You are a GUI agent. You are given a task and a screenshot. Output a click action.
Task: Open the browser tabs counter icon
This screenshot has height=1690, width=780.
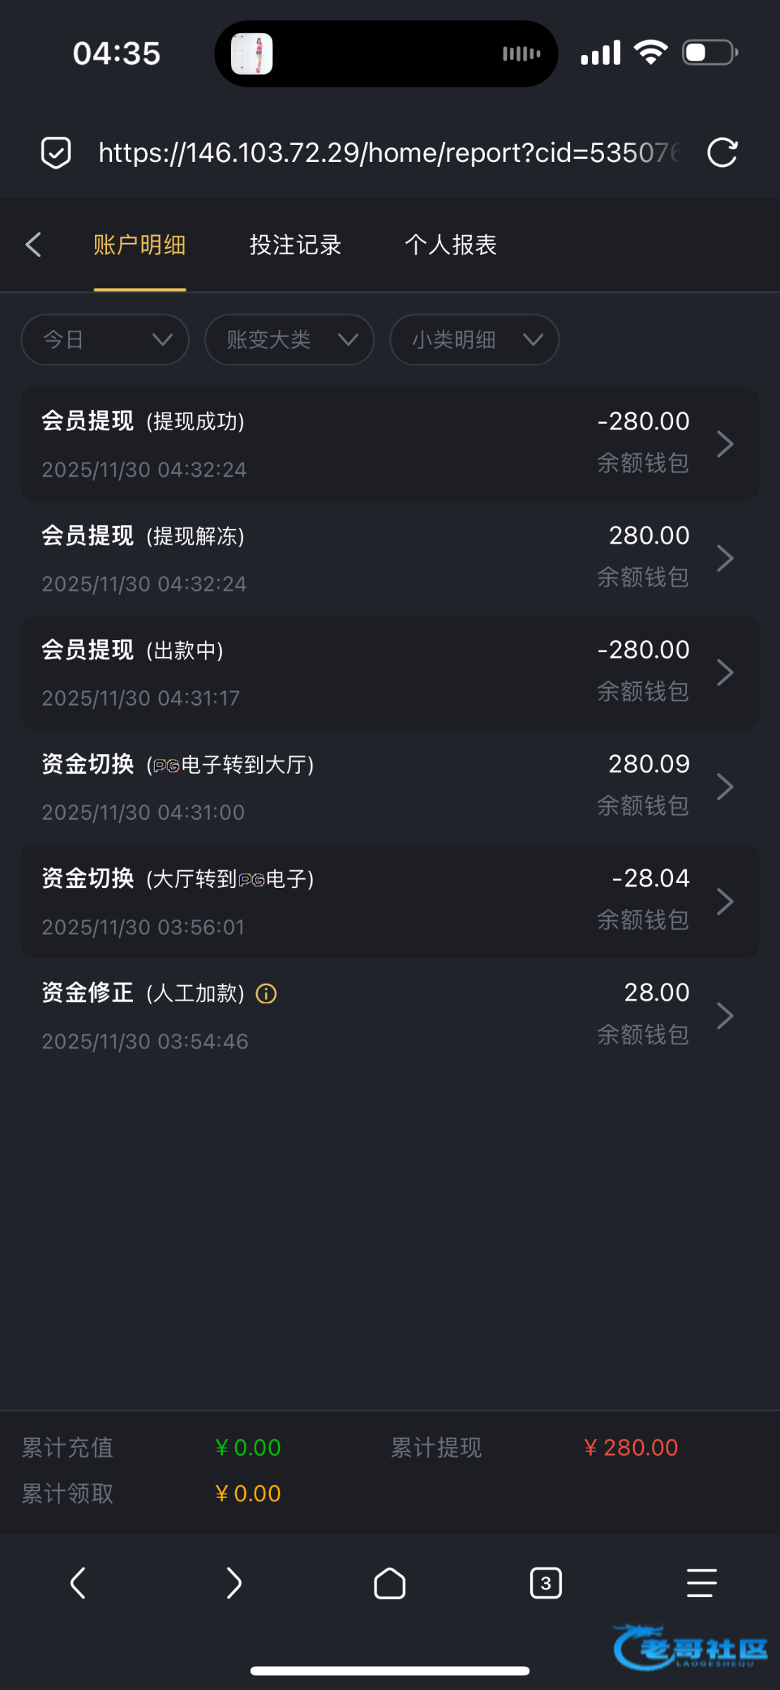pyautogui.click(x=546, y=1584)
